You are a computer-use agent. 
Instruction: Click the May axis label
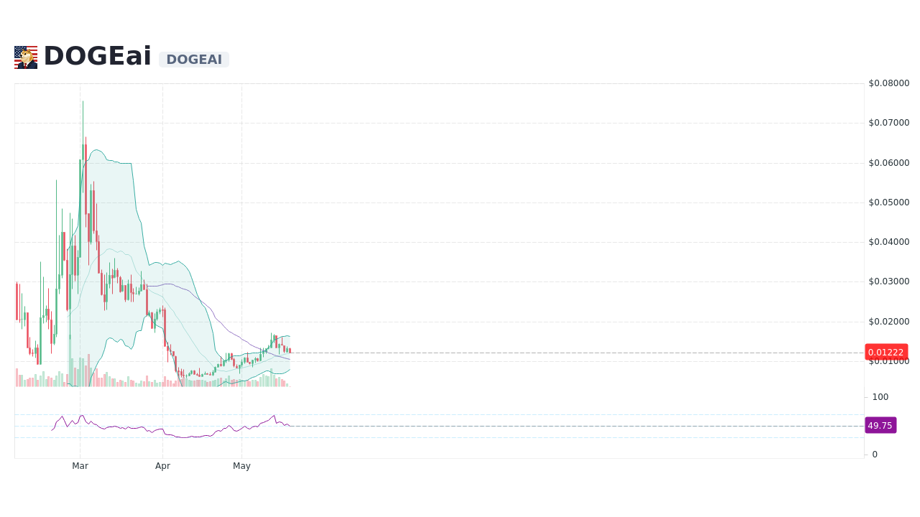[x=242, y=465]
